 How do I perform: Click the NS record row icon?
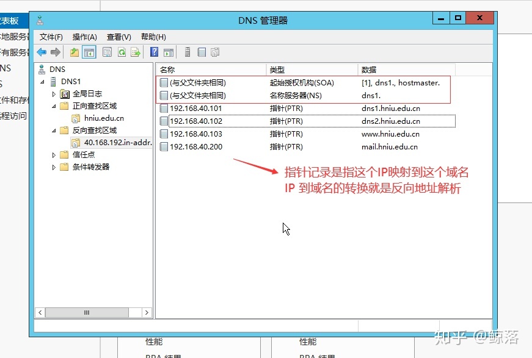coord(164,96)
